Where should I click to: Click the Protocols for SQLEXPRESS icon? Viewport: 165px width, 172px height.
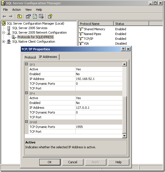click(14, 37)
